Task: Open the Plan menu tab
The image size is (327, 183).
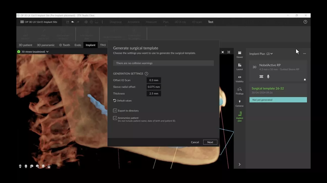Action: click(166, 22)
